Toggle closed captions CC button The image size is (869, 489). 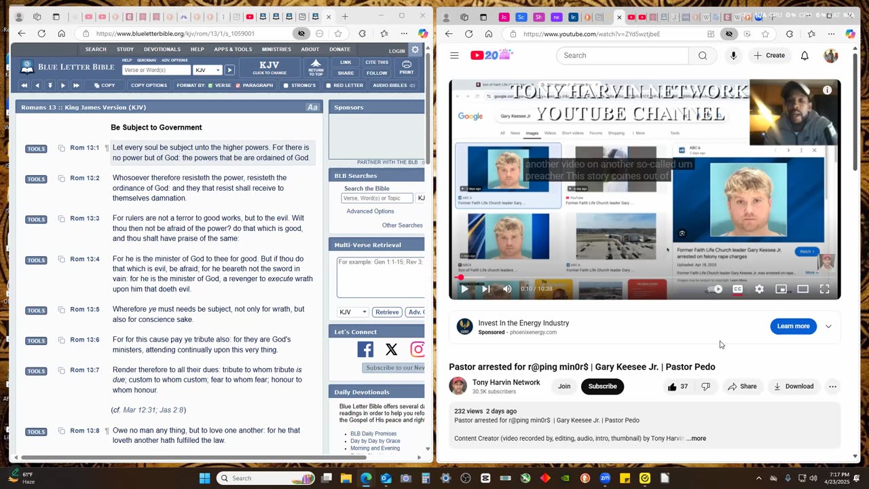[737, 289]
